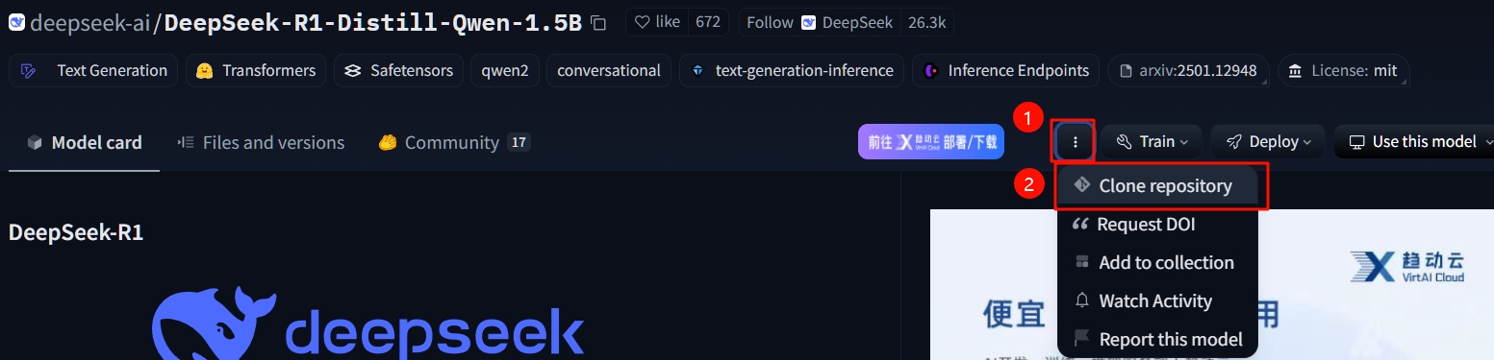1494x360 pixels.
Task: Click the VirtAI Cloud logo in advertisement
Action: pos(1406,267)
